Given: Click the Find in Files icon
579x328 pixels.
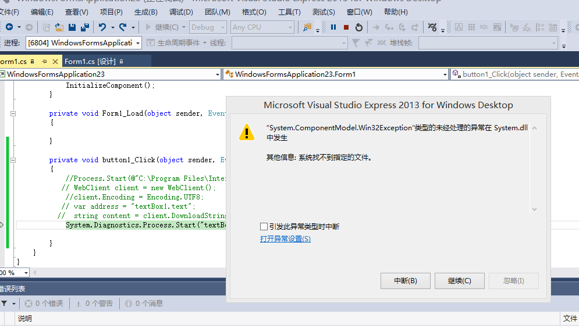Looking at the screenshot, I should coord(307,27).
